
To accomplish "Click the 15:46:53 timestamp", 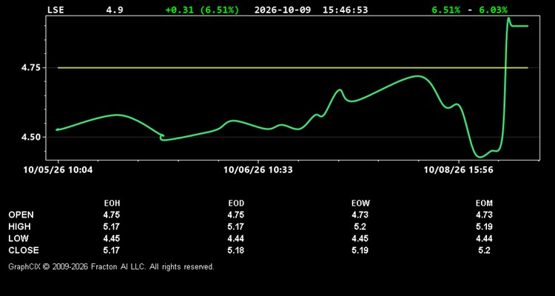I will 345,10.
